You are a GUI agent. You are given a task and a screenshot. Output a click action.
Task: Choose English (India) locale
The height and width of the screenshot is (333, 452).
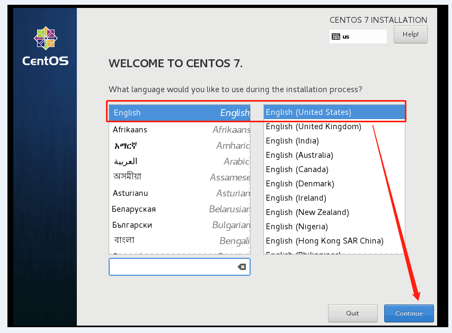[x=334, y=141]
